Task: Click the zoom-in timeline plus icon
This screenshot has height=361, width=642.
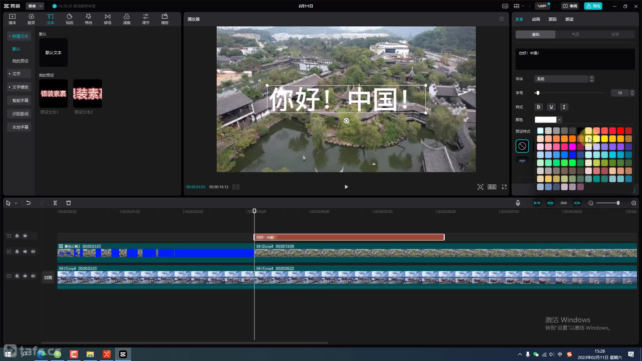Action: pyautogui.click(x=634, y=203)
